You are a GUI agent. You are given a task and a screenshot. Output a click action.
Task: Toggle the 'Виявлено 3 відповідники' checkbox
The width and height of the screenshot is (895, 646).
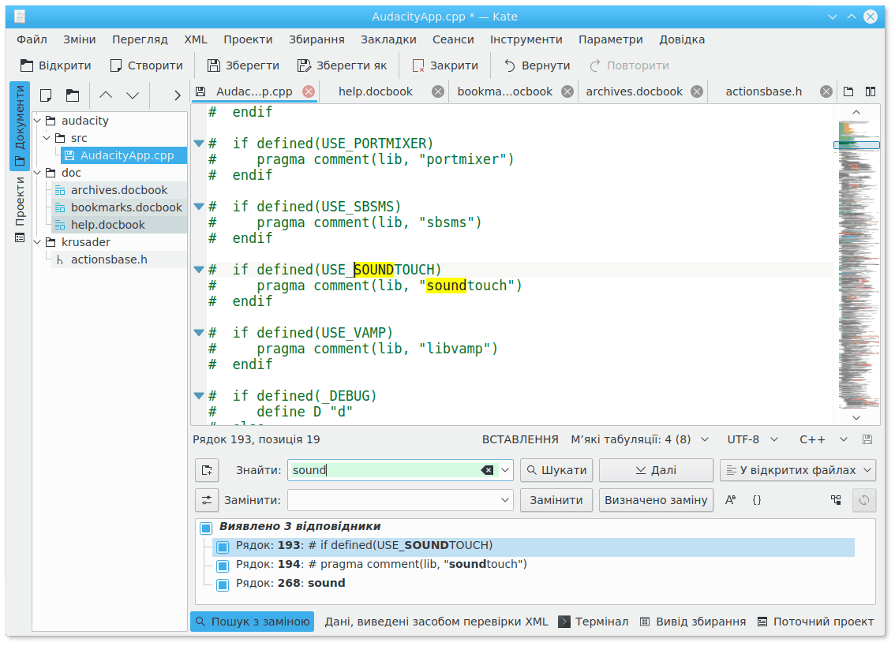click(206, 528)
